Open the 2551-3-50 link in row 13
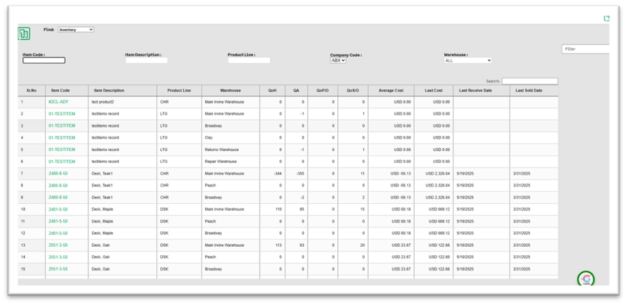 tap(58, 245)
